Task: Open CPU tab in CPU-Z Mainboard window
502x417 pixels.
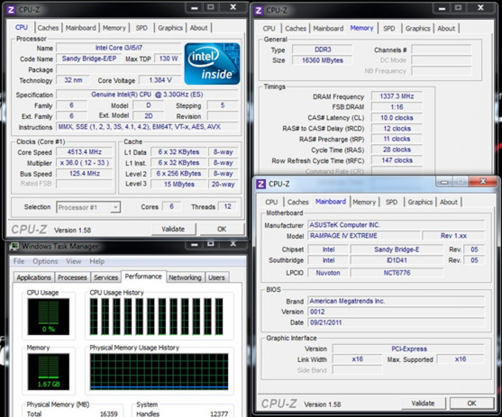Action: [271, 202]
